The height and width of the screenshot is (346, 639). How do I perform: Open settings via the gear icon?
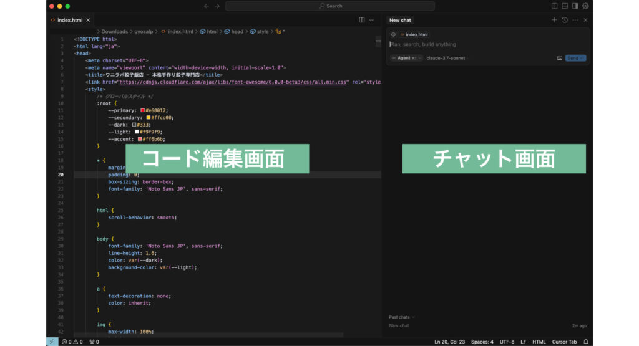[585, 6]
